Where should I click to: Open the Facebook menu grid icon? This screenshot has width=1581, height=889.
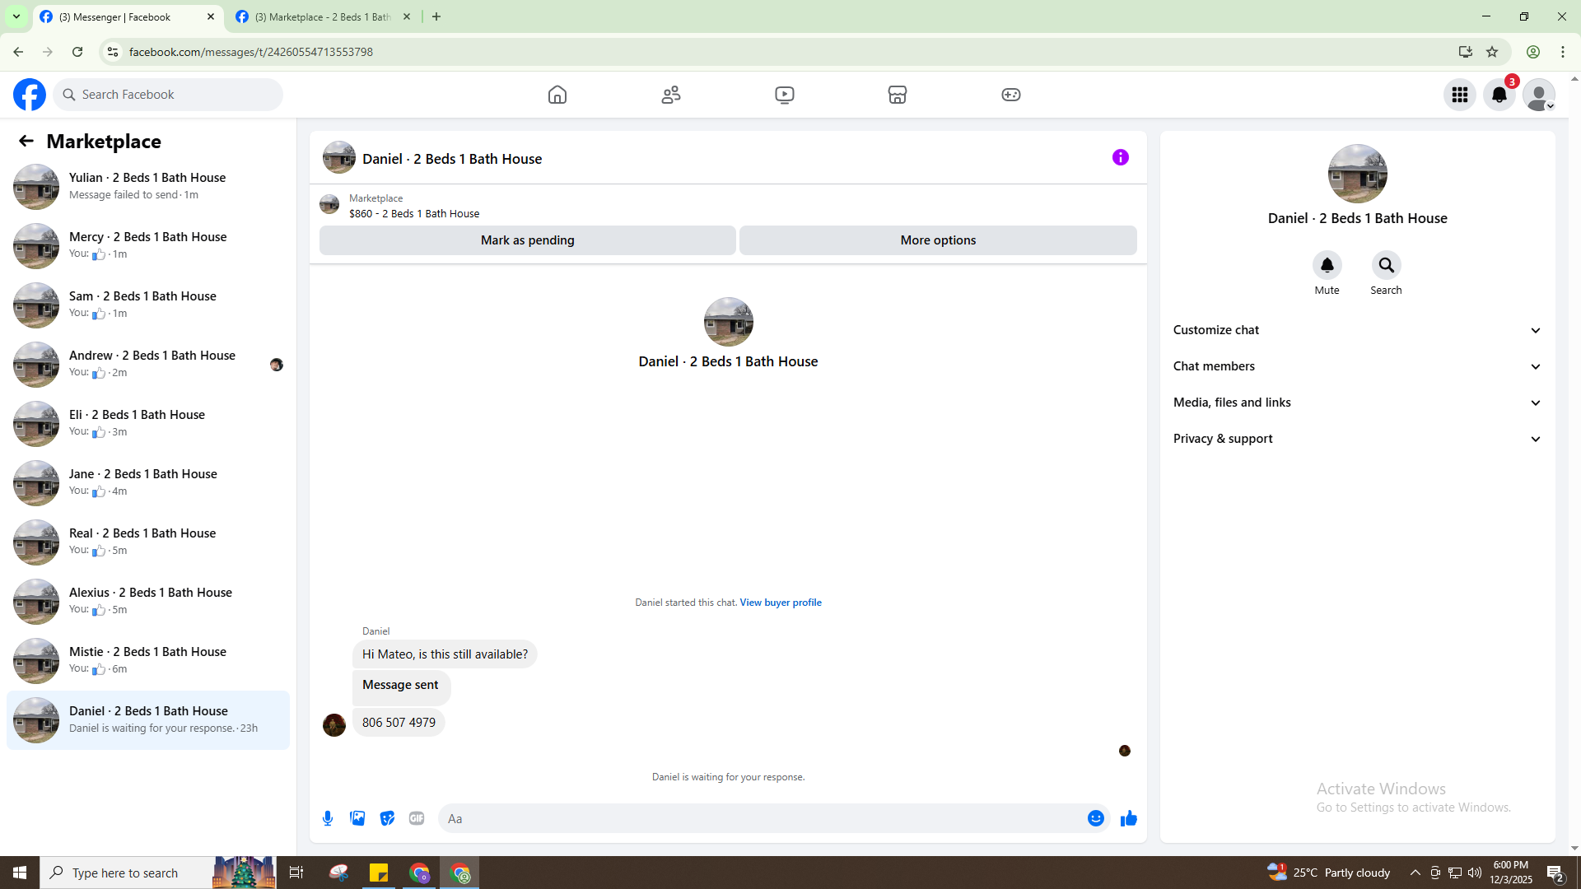[1460, 95]
